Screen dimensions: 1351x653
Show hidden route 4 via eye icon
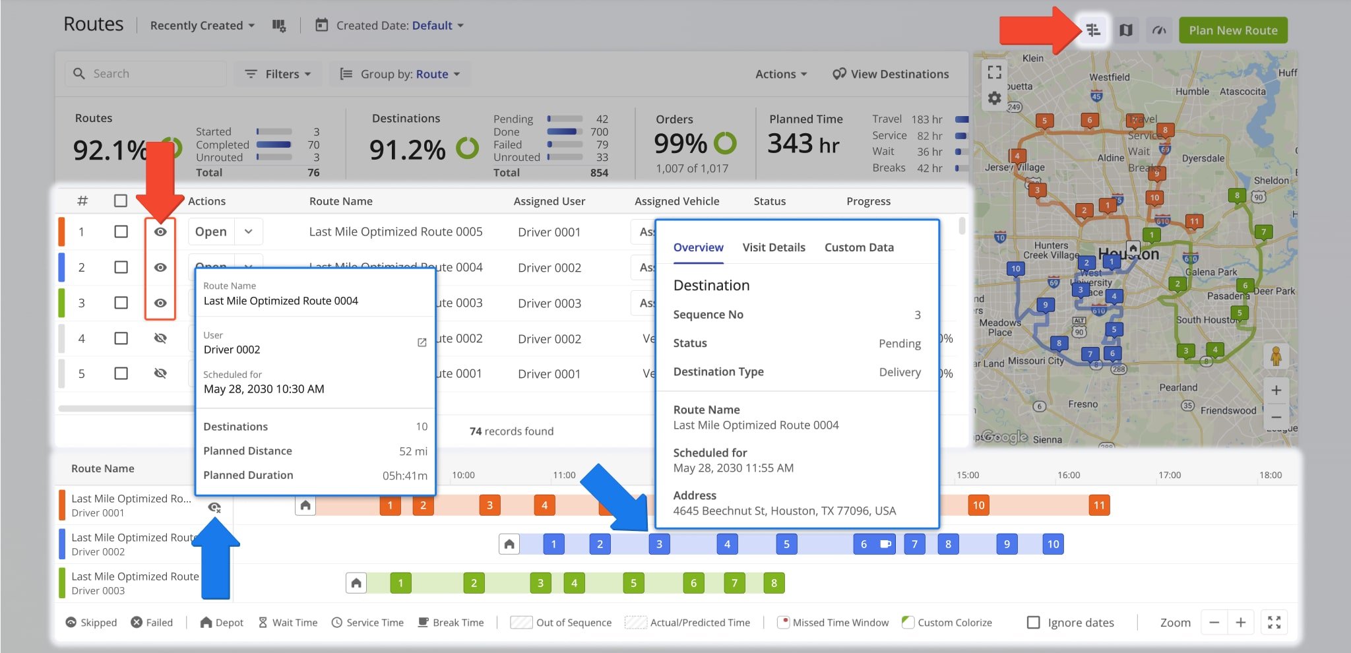point(160,338)
